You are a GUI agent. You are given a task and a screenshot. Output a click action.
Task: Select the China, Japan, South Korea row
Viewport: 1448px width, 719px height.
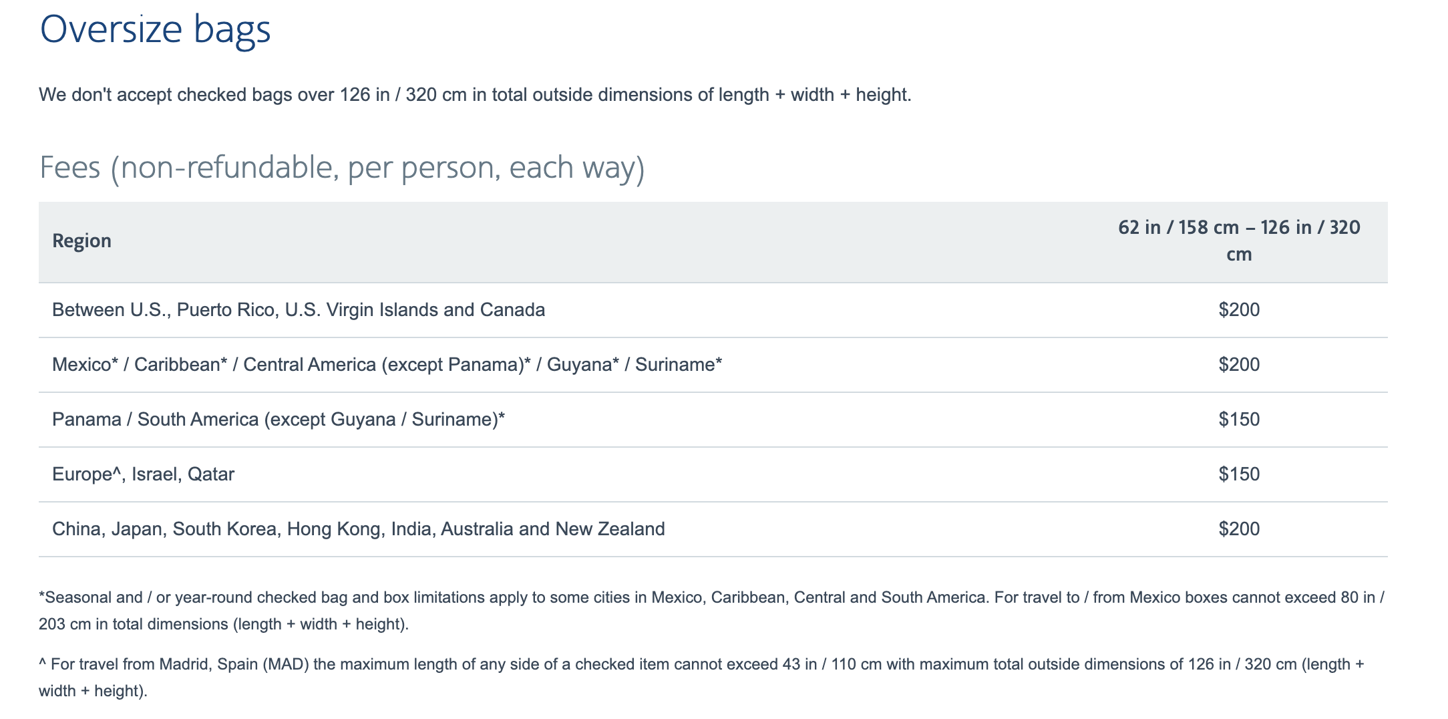click(x=713, y=529)
